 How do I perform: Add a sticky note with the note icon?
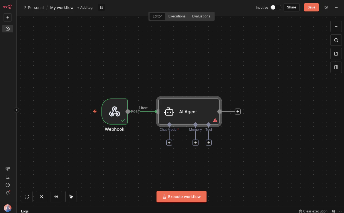pyautogui.click(x=336, y=54)
